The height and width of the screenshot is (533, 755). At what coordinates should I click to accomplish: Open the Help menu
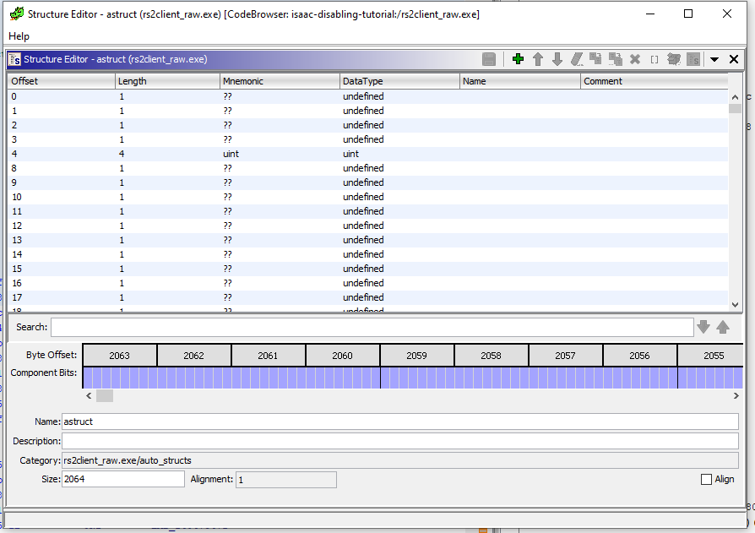coord(19,36)
